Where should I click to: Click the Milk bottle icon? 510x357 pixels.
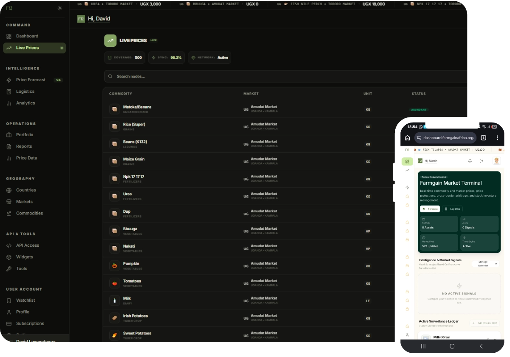[114, 301]
